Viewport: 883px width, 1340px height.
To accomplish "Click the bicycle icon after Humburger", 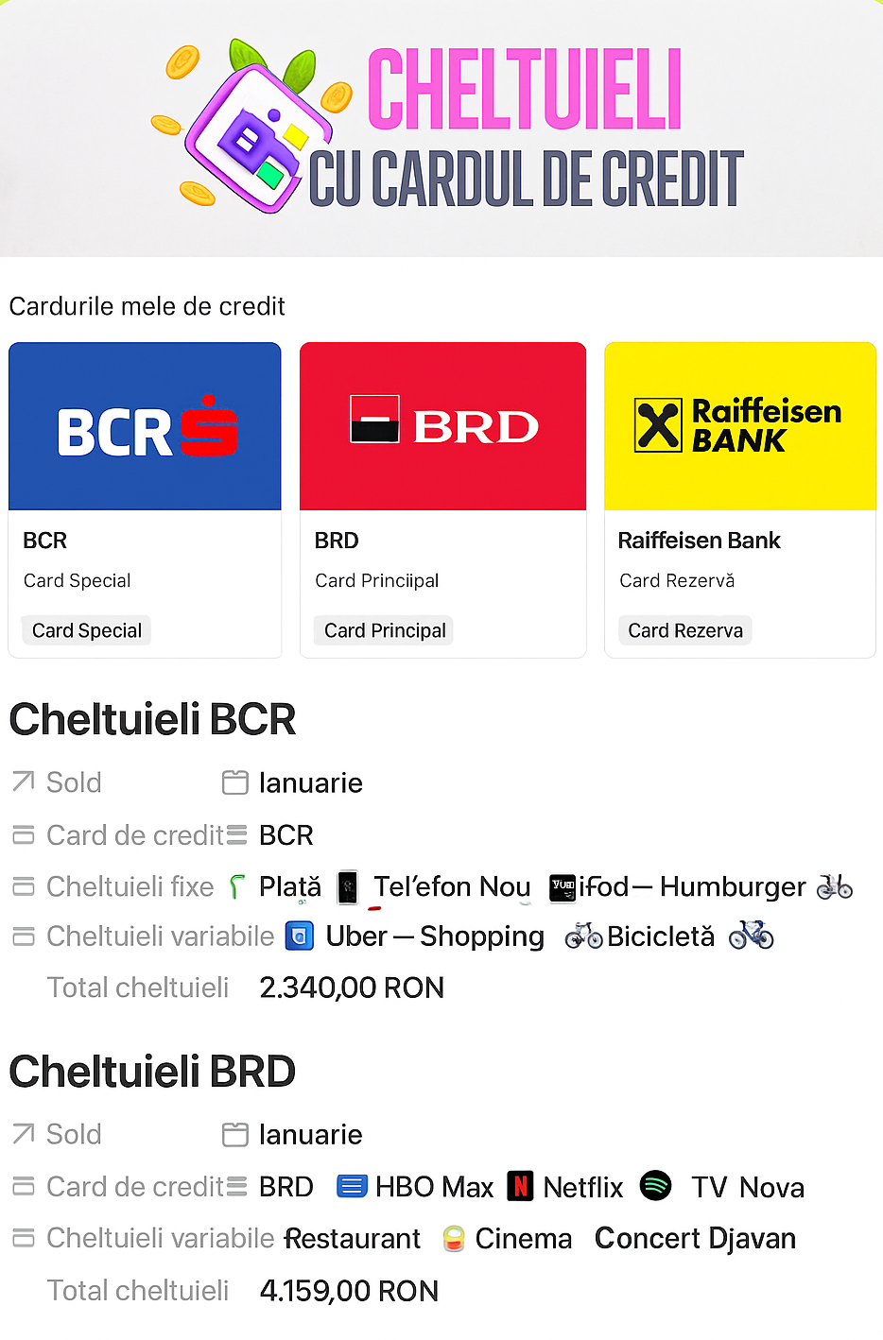I will (834, 886).
